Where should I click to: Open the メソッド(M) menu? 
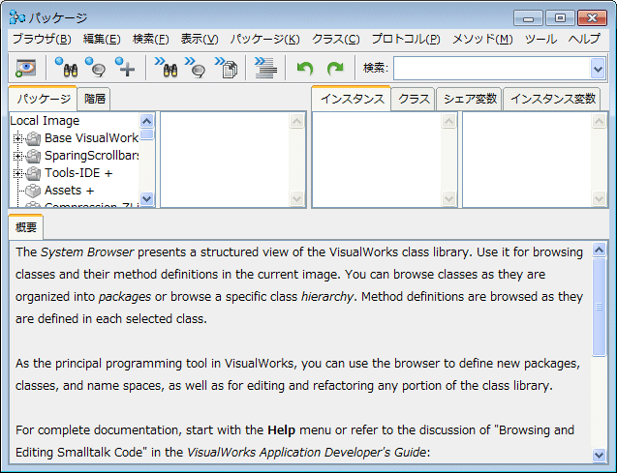coord(482,39)
